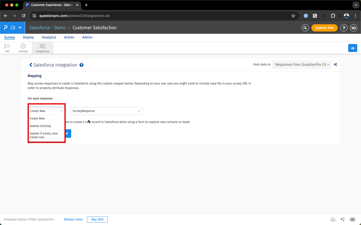
Task: Click the Edit survey pencil icon
Action: pyautogui.click(x=7, y=46)
